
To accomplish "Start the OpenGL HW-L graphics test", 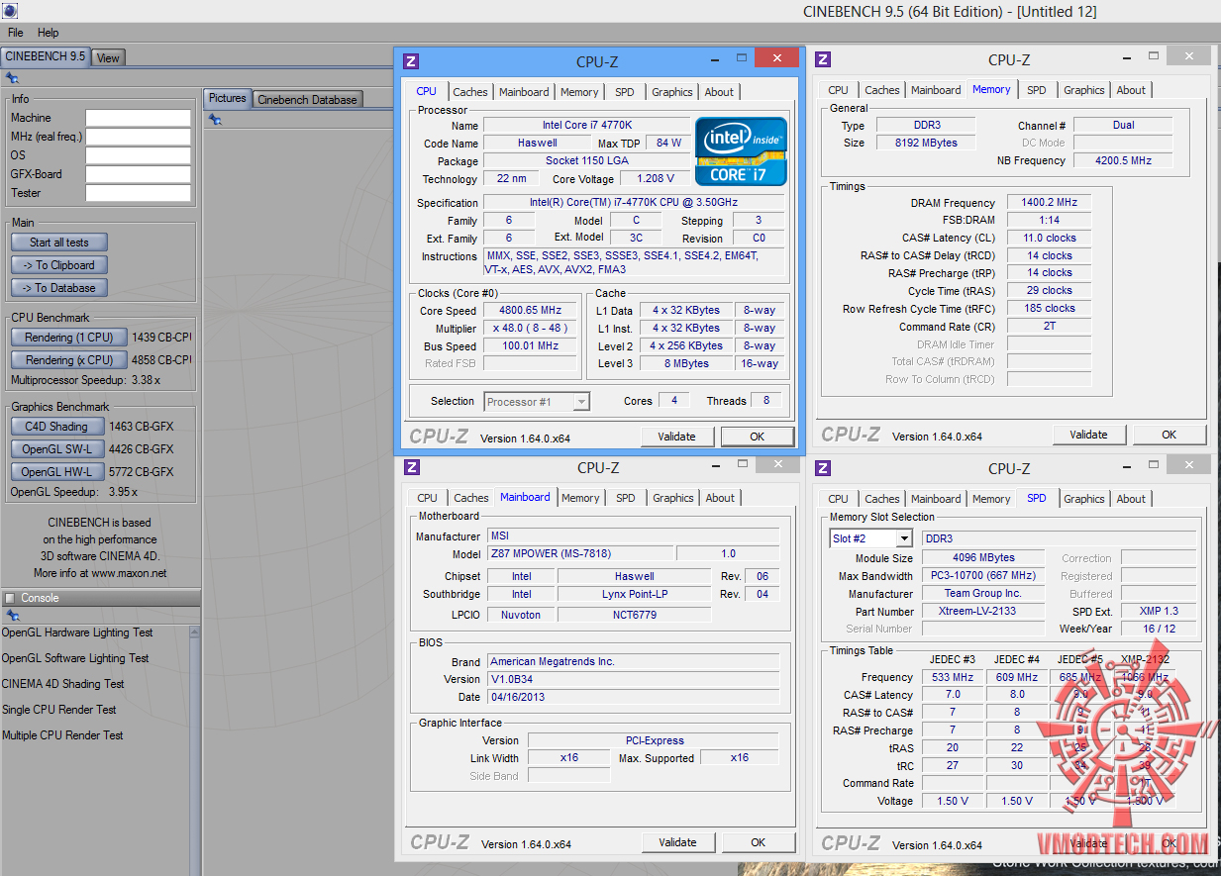I will pyautogui.click(x=56, y=472).
